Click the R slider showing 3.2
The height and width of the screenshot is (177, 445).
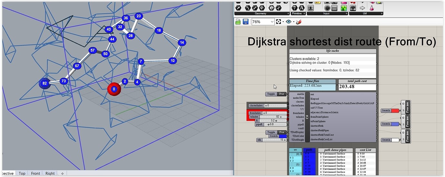pyautogui.click(x=270, y=120)
